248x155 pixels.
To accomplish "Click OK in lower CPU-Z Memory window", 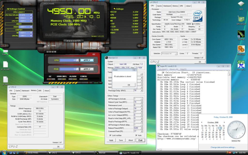I will pyautogui.click(x=58, y=147).
